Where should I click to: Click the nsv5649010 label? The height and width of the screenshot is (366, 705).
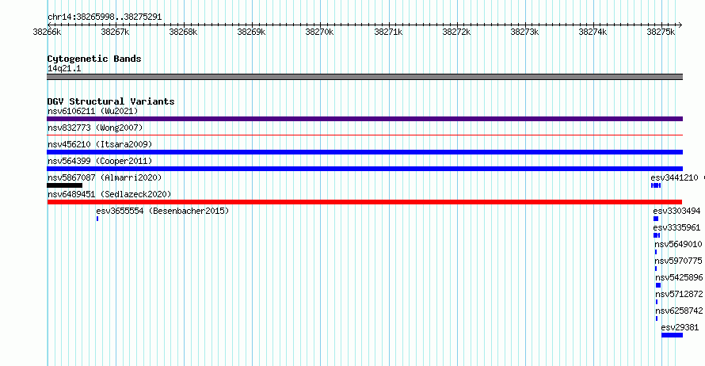point(678,244)
